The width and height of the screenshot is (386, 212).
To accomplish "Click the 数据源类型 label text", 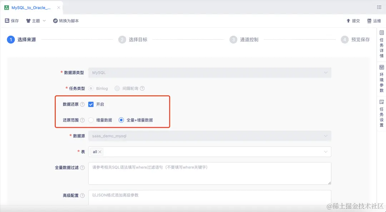I will pyautogui.click(x=74, y=72).
